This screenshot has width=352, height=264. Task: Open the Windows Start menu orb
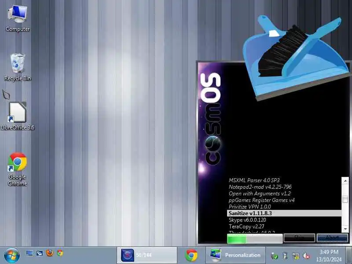(12, 255)
